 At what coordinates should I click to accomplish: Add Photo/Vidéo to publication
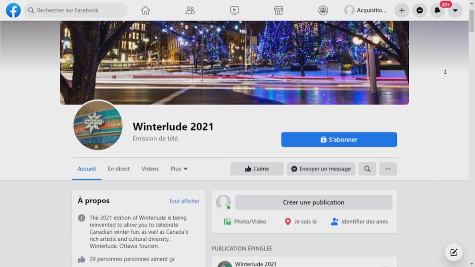pyautogui.click(x=245, y=222)
